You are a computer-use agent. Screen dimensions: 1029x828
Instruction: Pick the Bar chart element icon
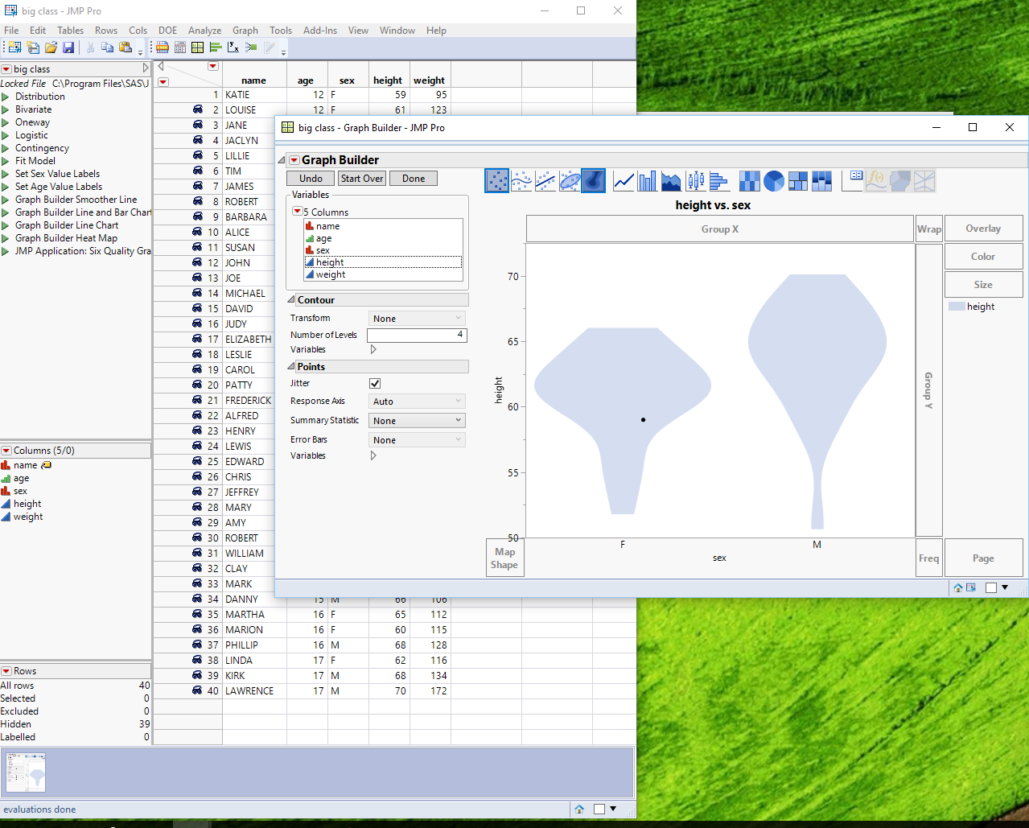(647, 181)
